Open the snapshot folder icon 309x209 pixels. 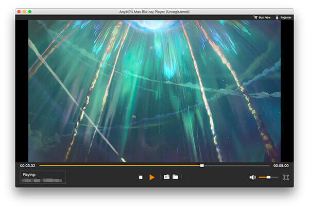(176, 177)
